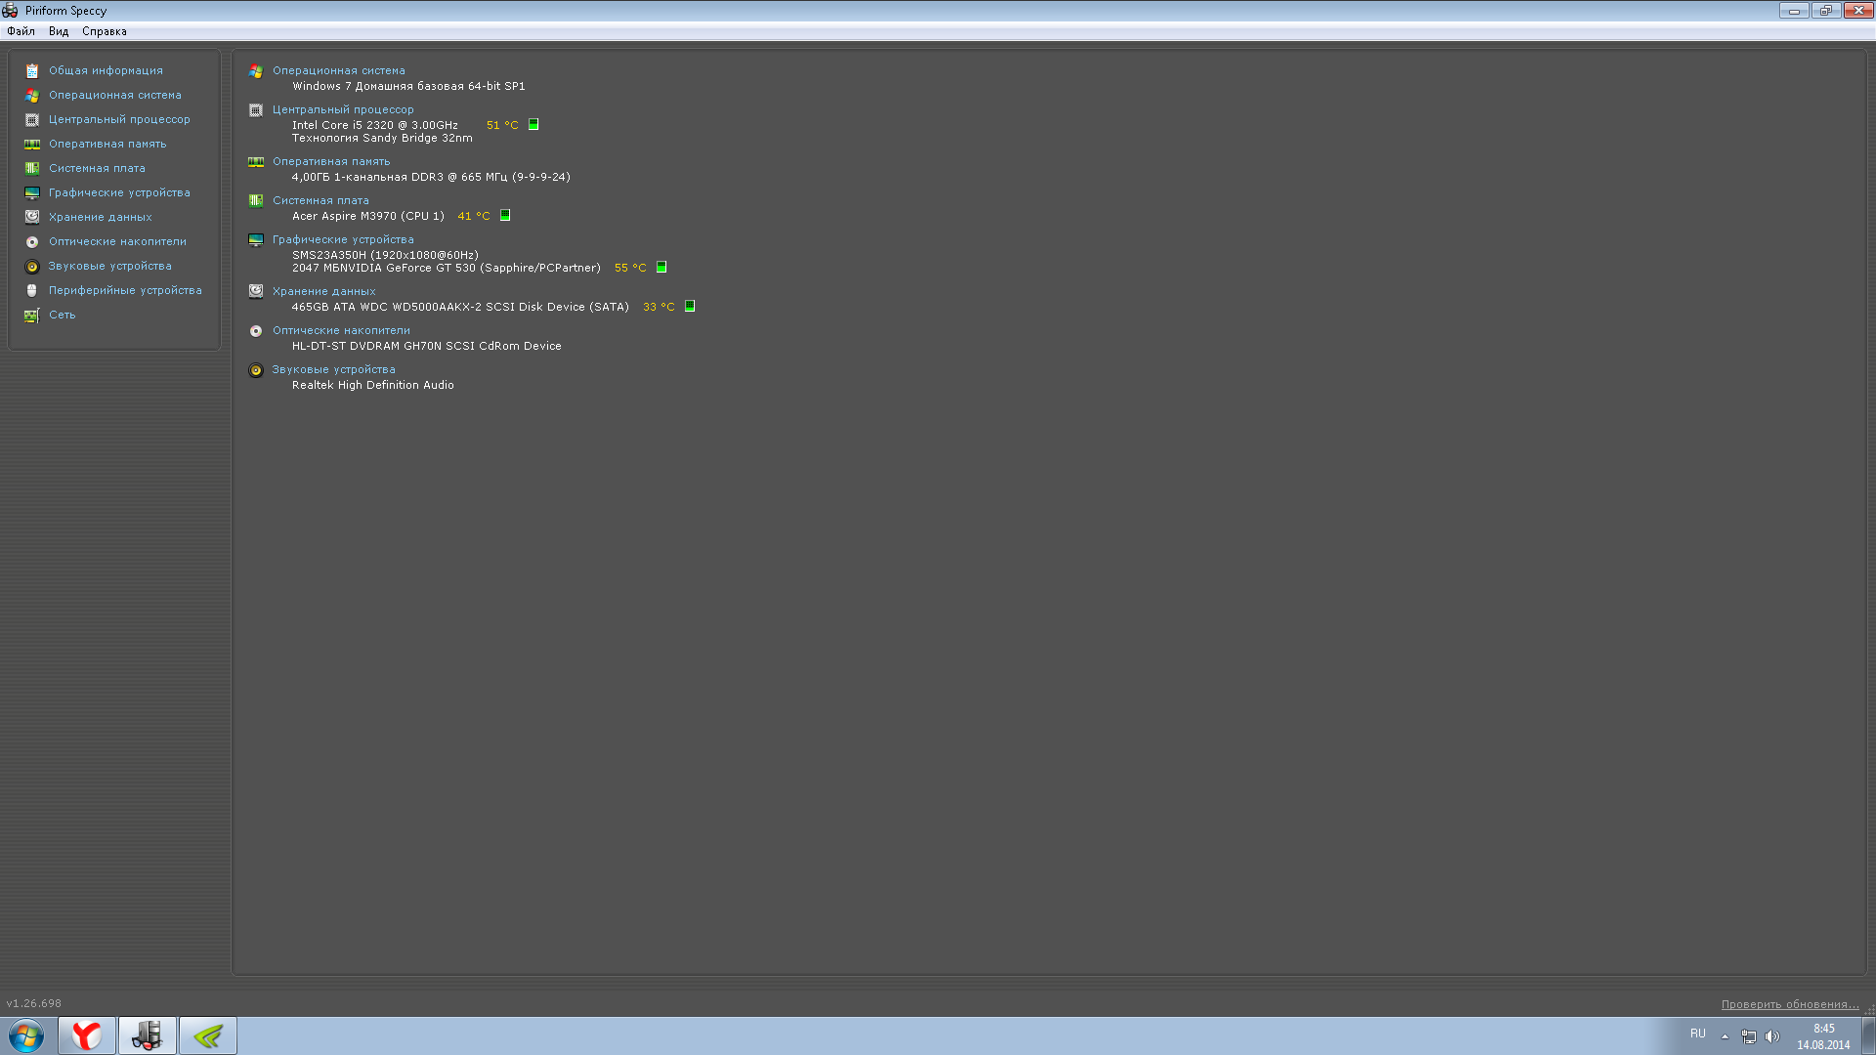The image size is (1876, 1055).
Task: Click the network icon beside Сеть
Action: (x=32, y=315)
